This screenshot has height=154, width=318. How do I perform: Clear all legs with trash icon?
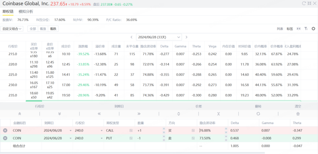pos(298,114)
